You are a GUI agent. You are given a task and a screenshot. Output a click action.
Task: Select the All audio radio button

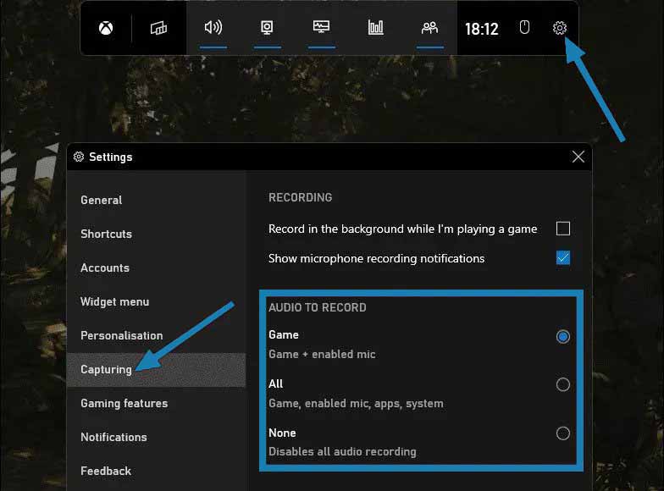[x=563, y=385]
